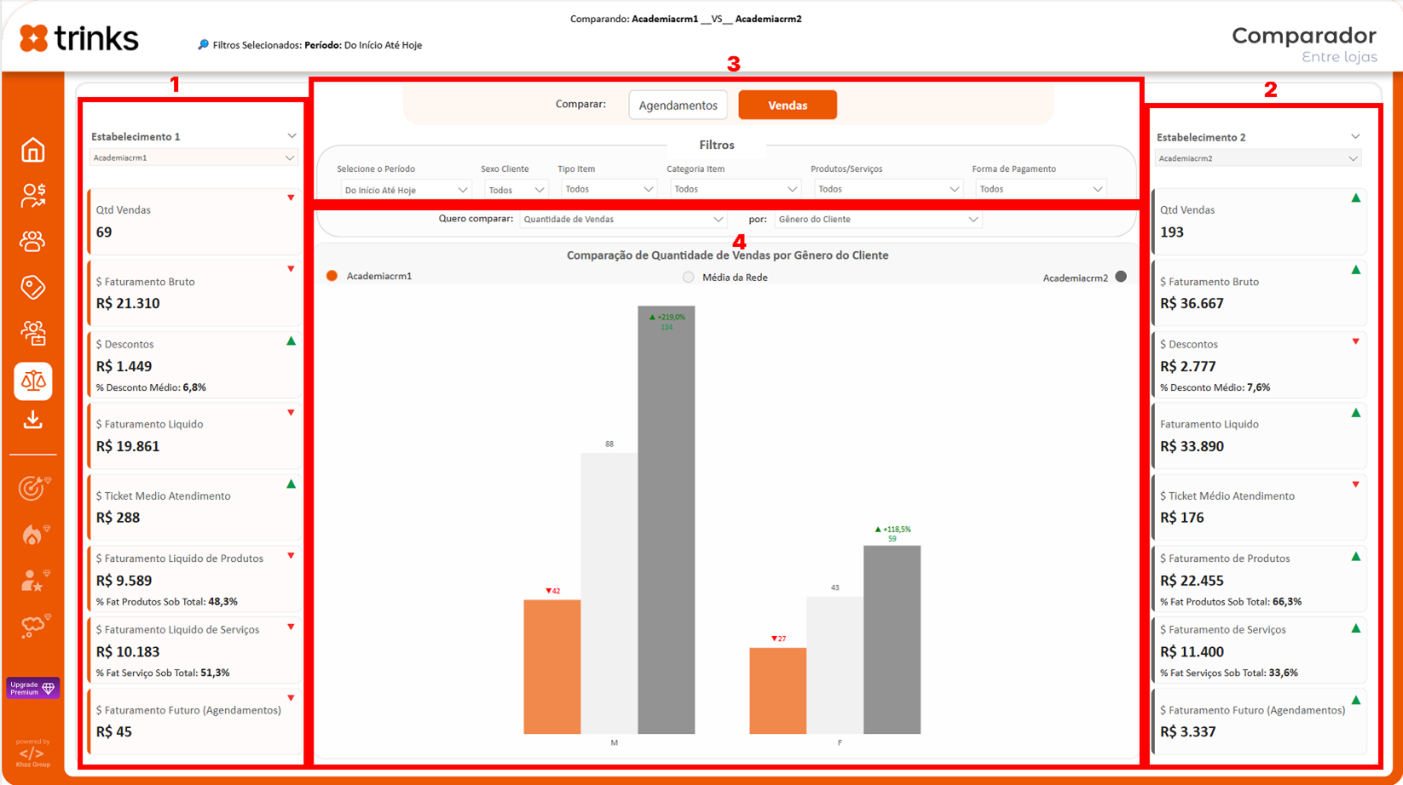Screen dimensions: 1403x785
Task: Open the Gênero do Cliente dropdown
Action: click(877, 220)
